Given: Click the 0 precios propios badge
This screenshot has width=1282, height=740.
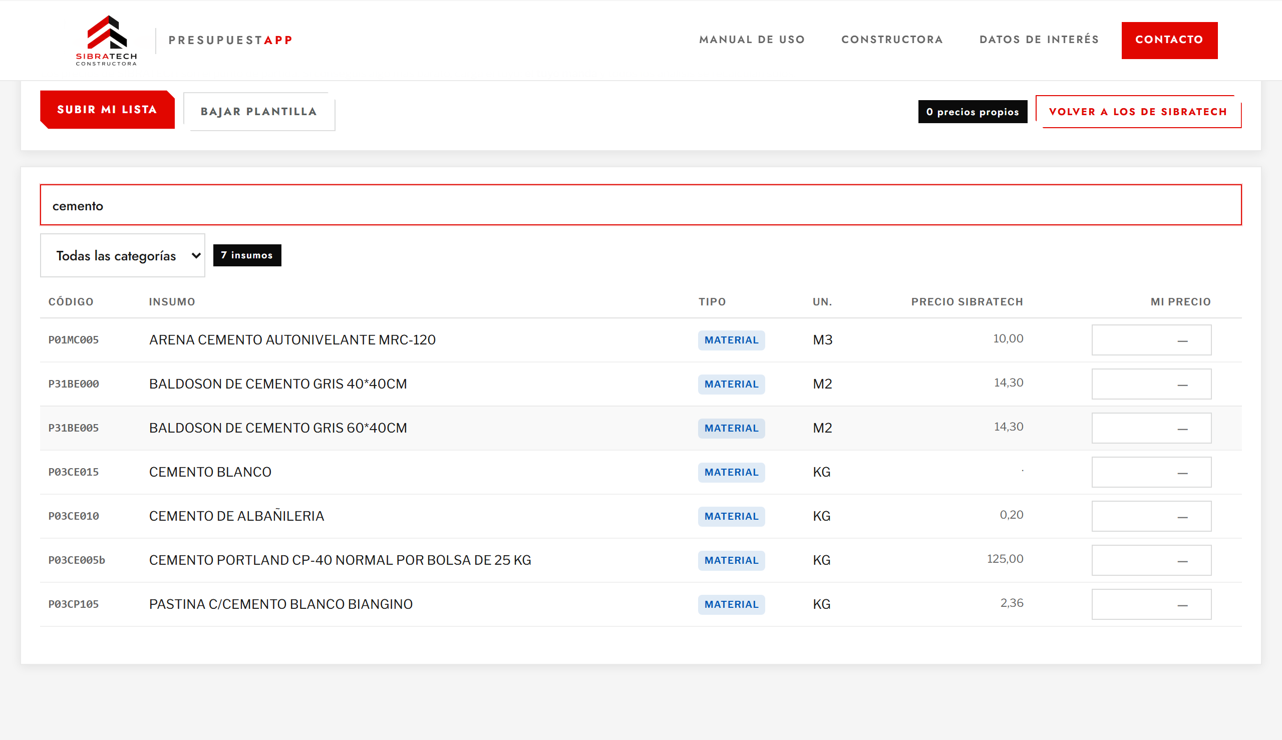Looking at the screenshot, I should (x=973, y=111).
